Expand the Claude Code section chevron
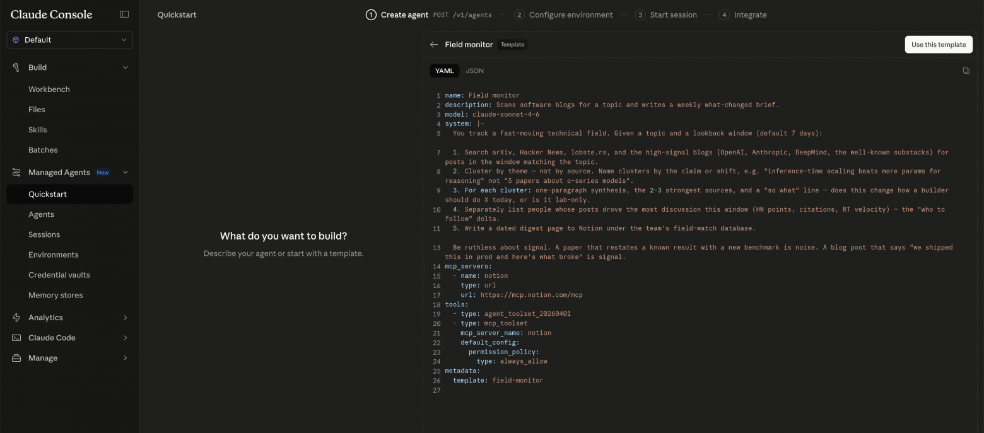The width and height of the screenshot is (984, 433). click(x=125, y=338)
